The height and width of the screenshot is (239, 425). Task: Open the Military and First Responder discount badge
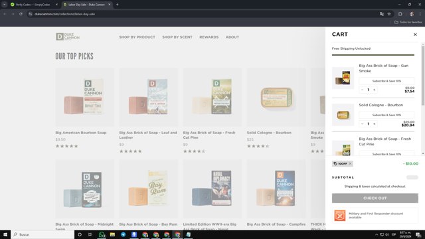tap(375, 215)
